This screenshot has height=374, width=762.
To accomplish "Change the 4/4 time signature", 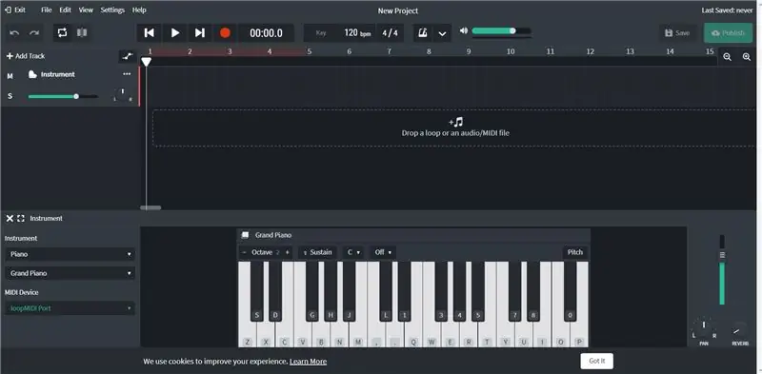I will (x=390, y=33).
